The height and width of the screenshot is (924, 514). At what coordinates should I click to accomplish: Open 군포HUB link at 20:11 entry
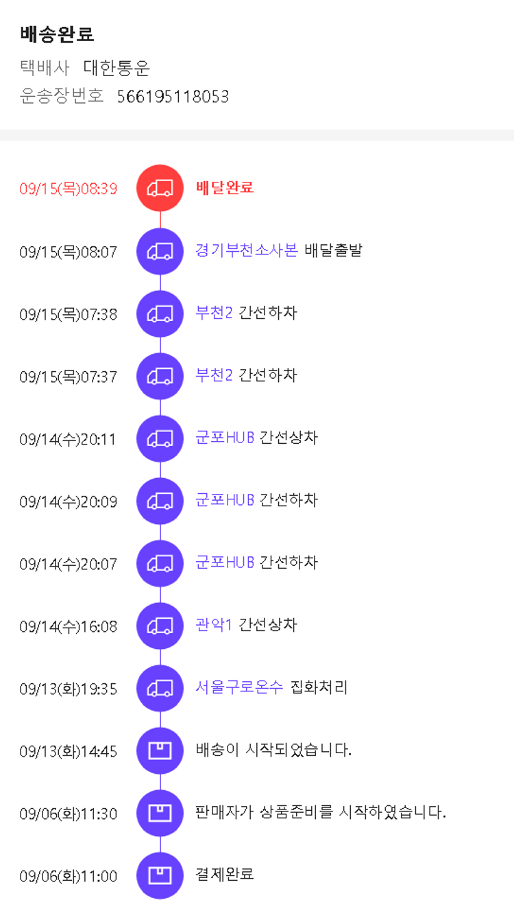click(x=225, y=438)
